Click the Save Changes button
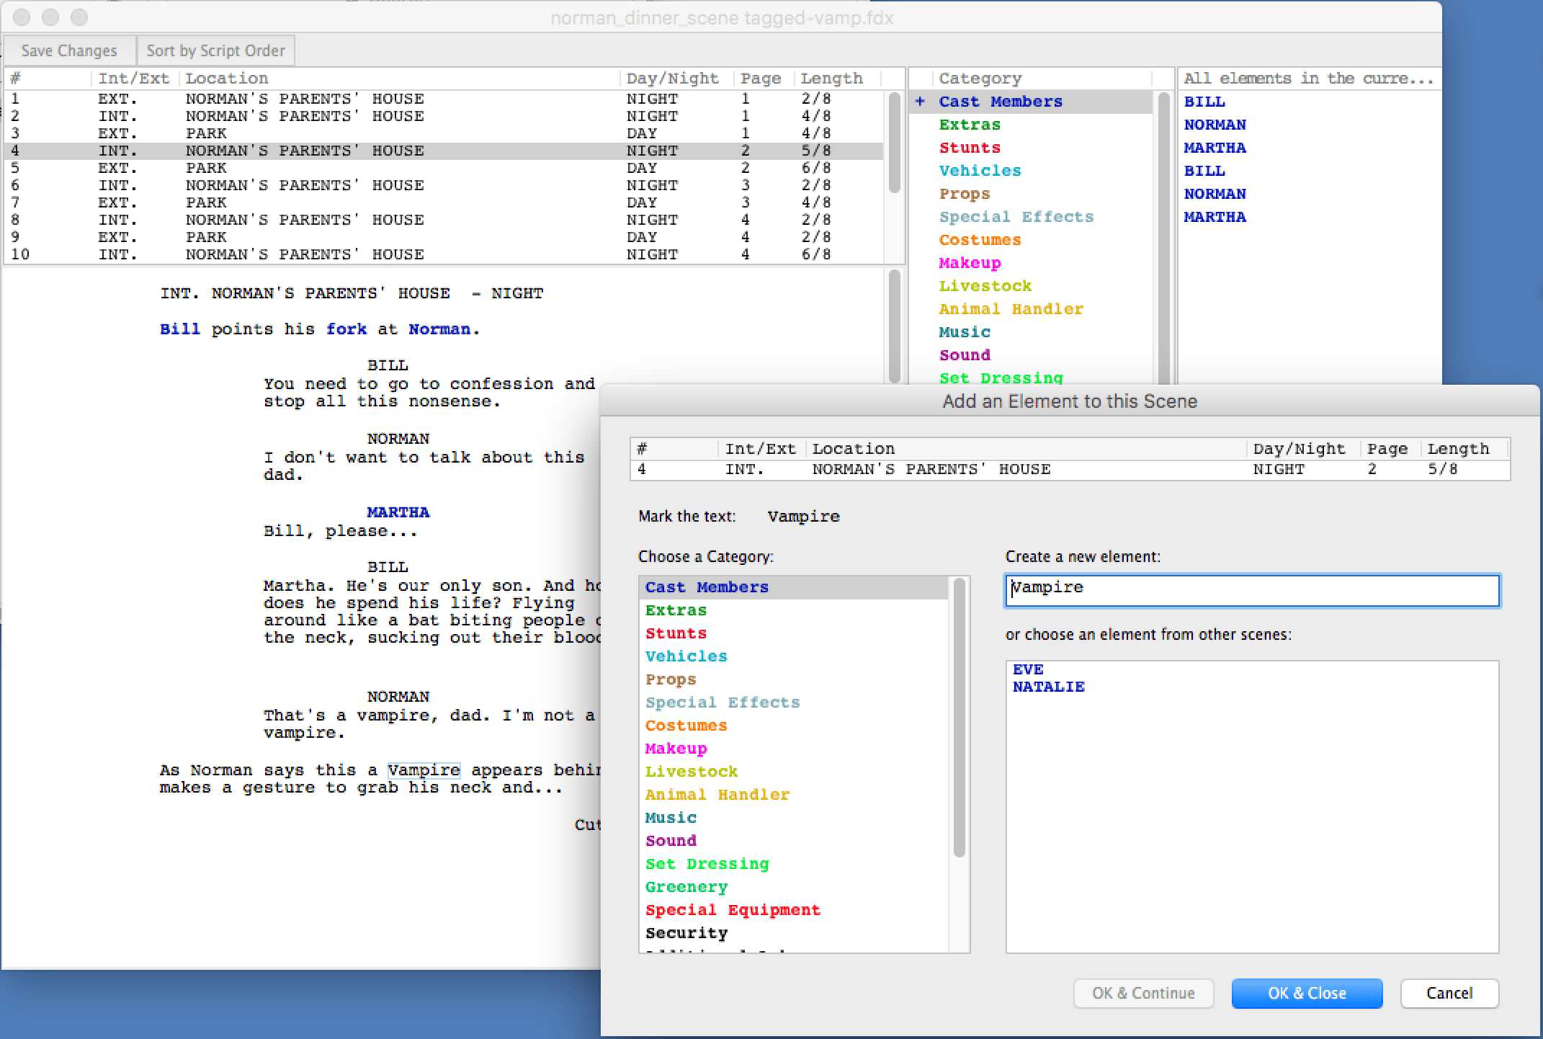Screen dimensions: 1543x1039 (69, 50)
